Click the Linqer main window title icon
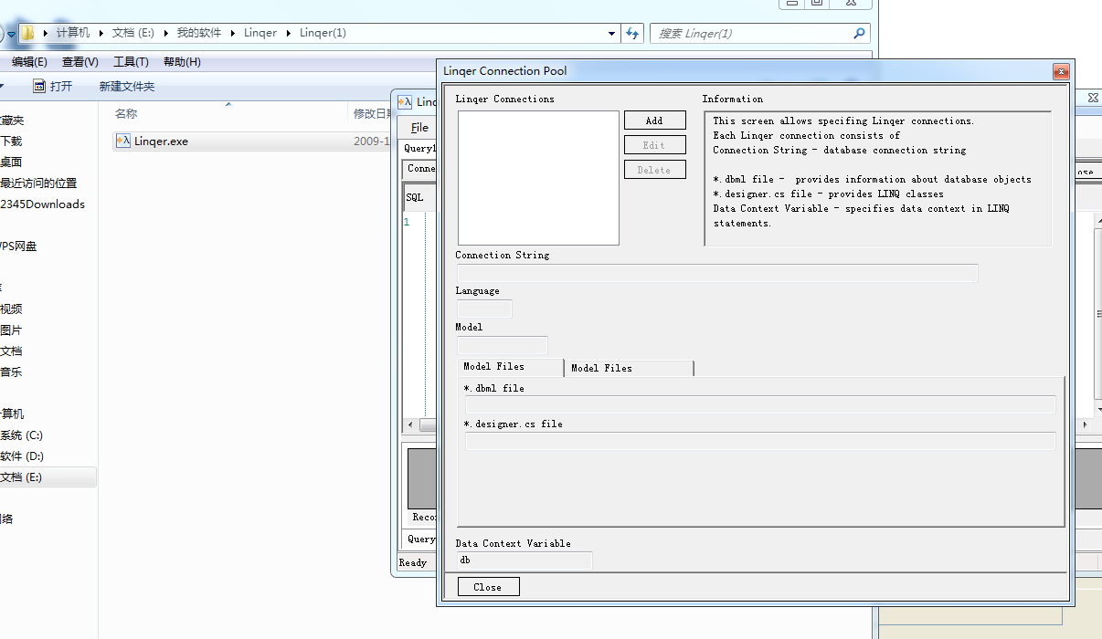 tap(406, 101)
